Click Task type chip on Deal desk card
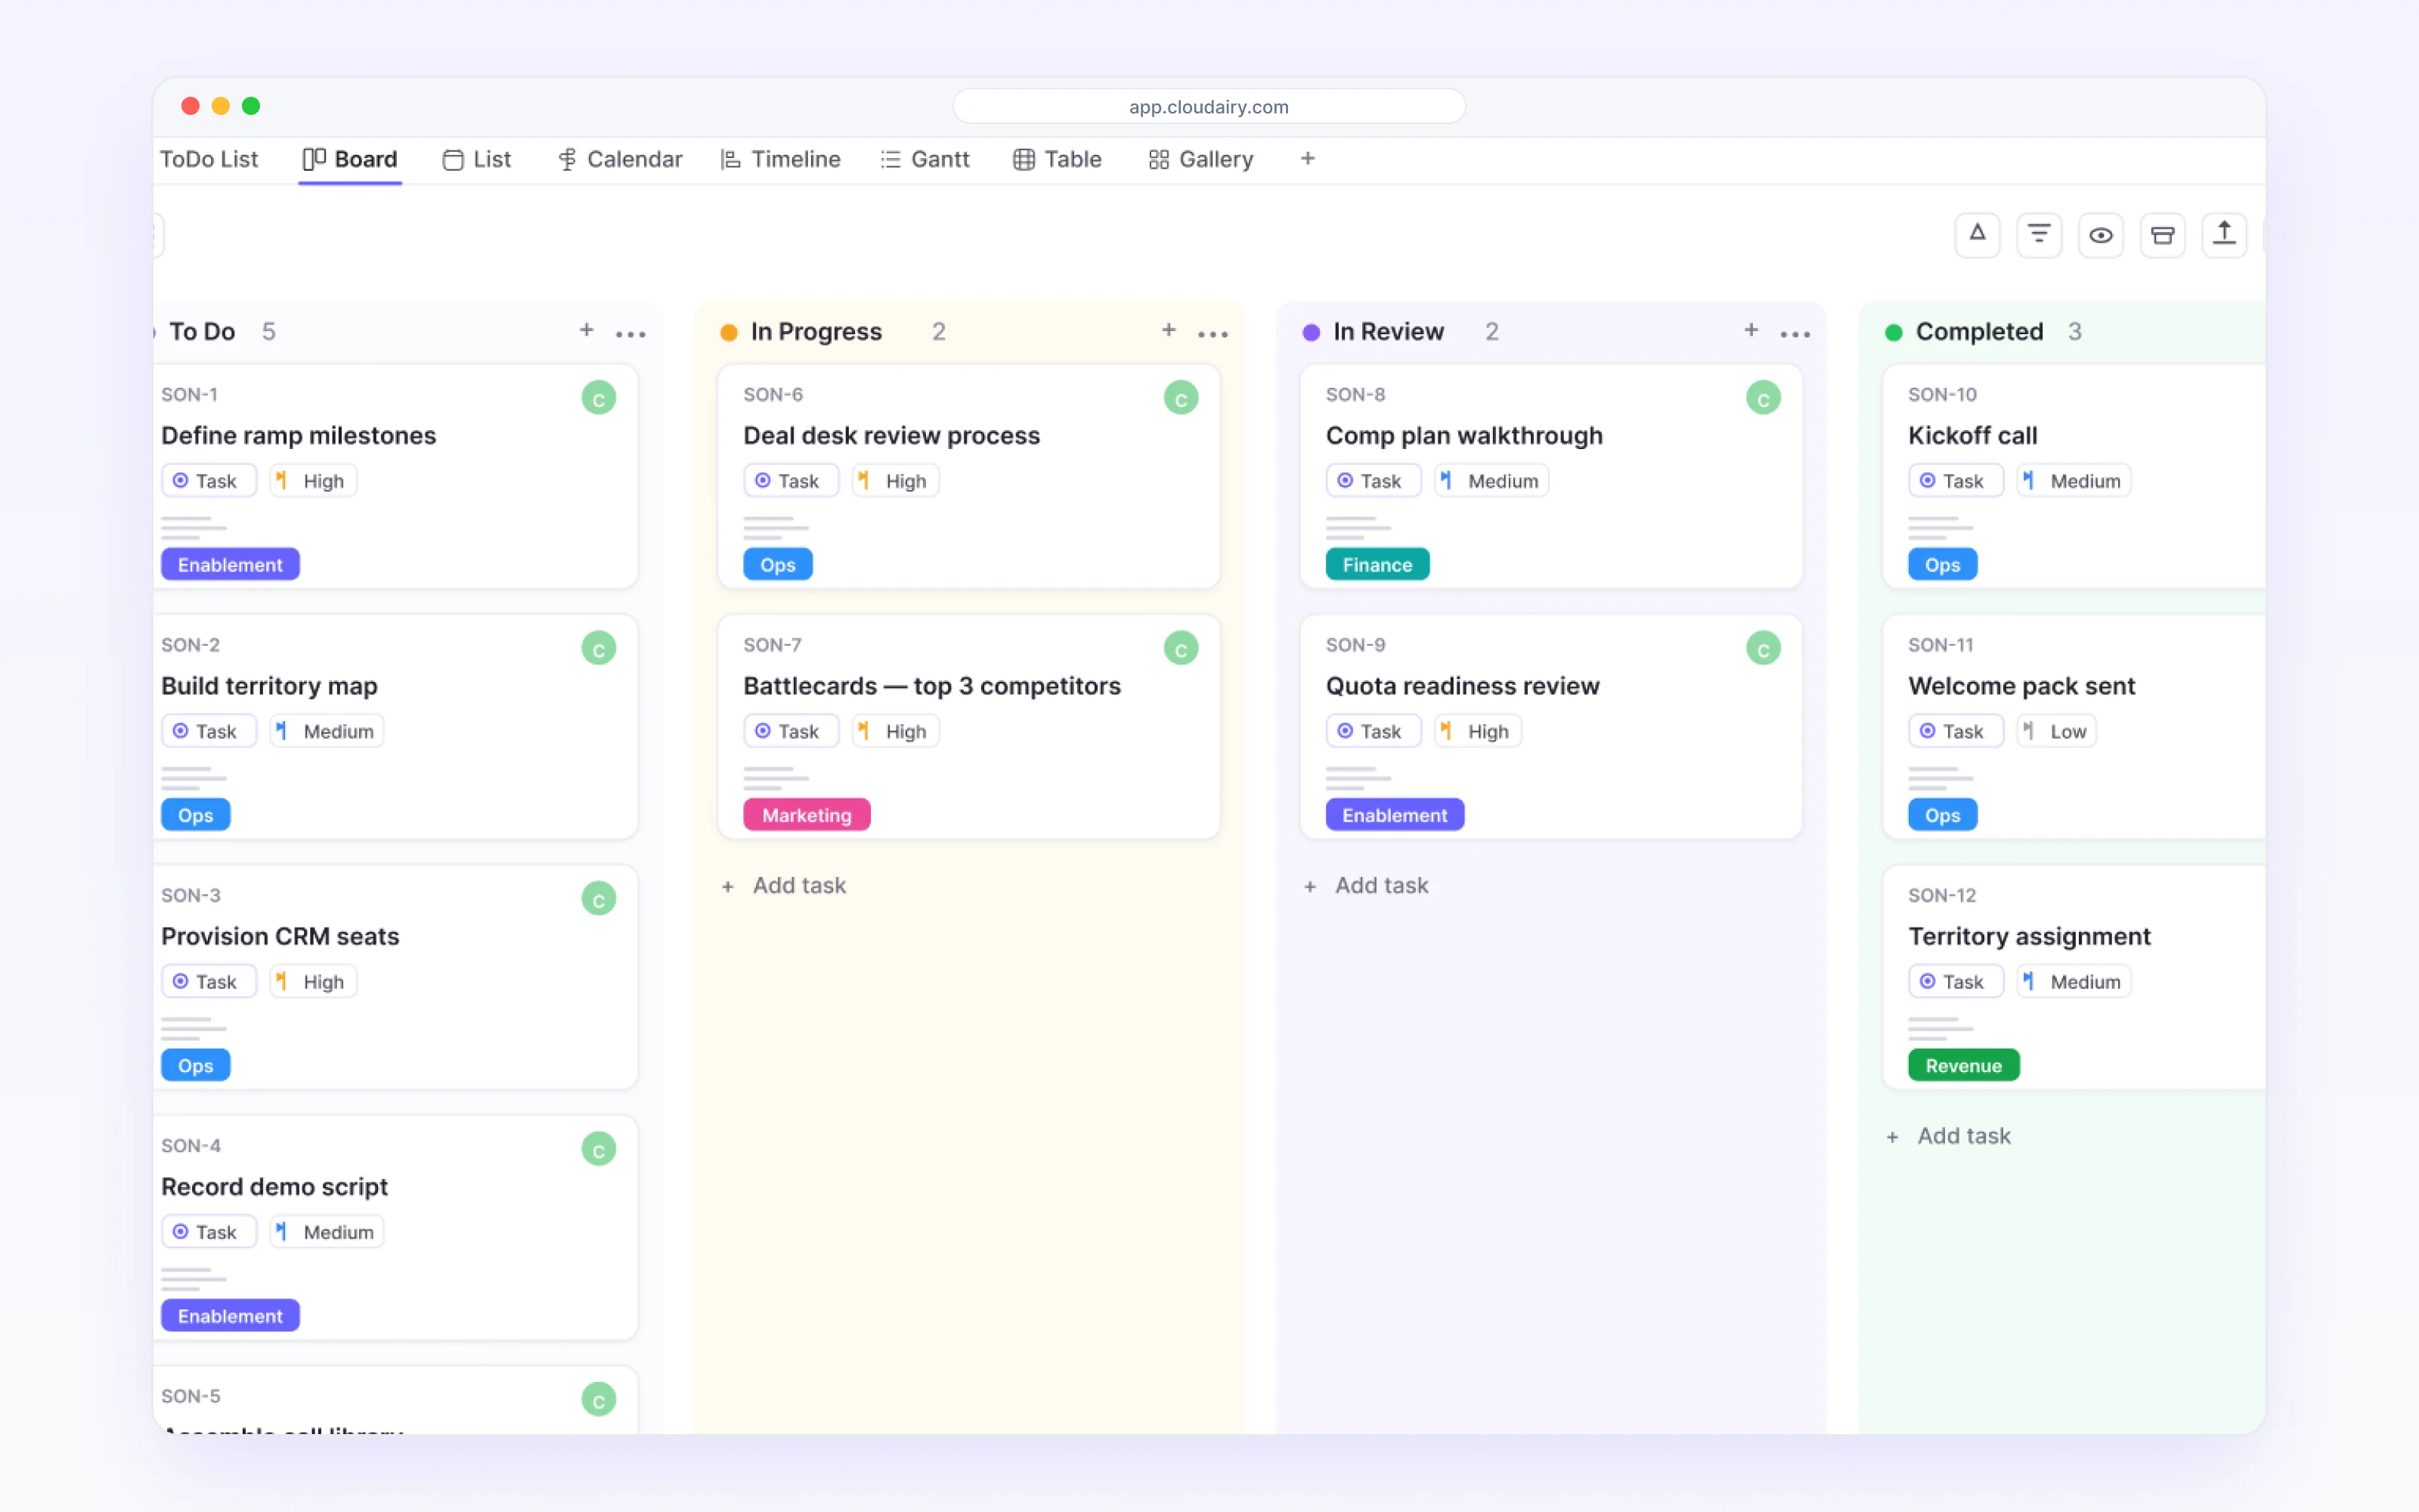The image size is (2419, 1512). point(791,481)
